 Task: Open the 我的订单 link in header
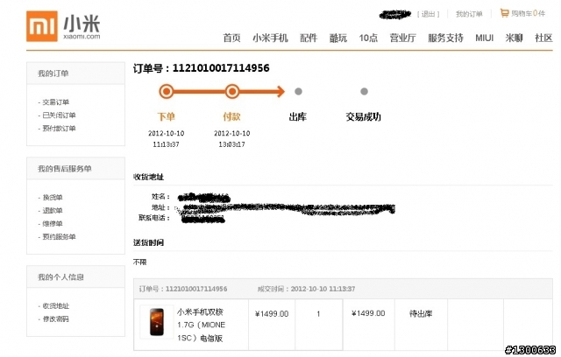pos(469,14)
